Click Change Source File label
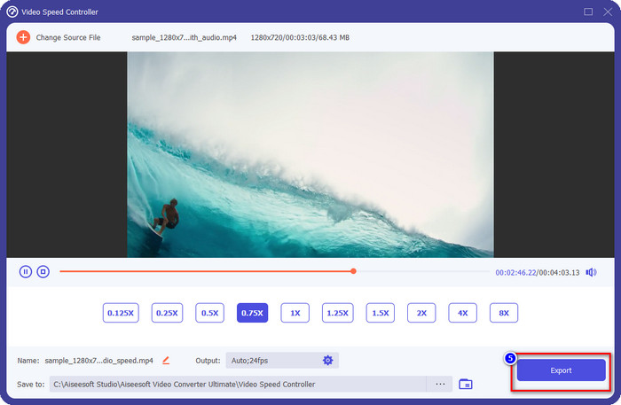Image resolution: width=621 pixels, height=405 pixels. coord(68,37)
